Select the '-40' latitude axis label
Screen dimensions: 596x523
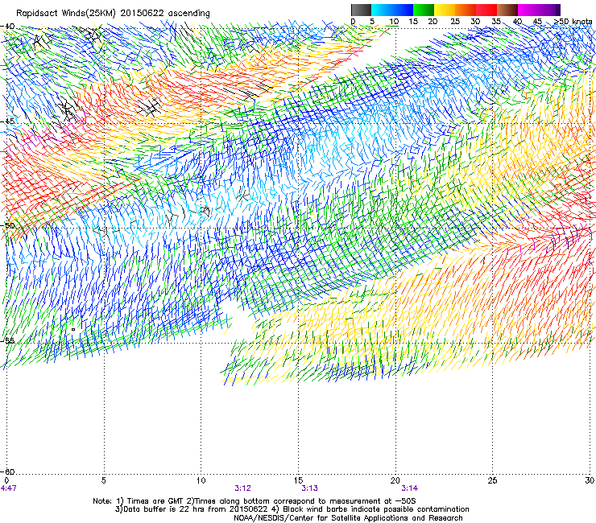tap(8, 27)
